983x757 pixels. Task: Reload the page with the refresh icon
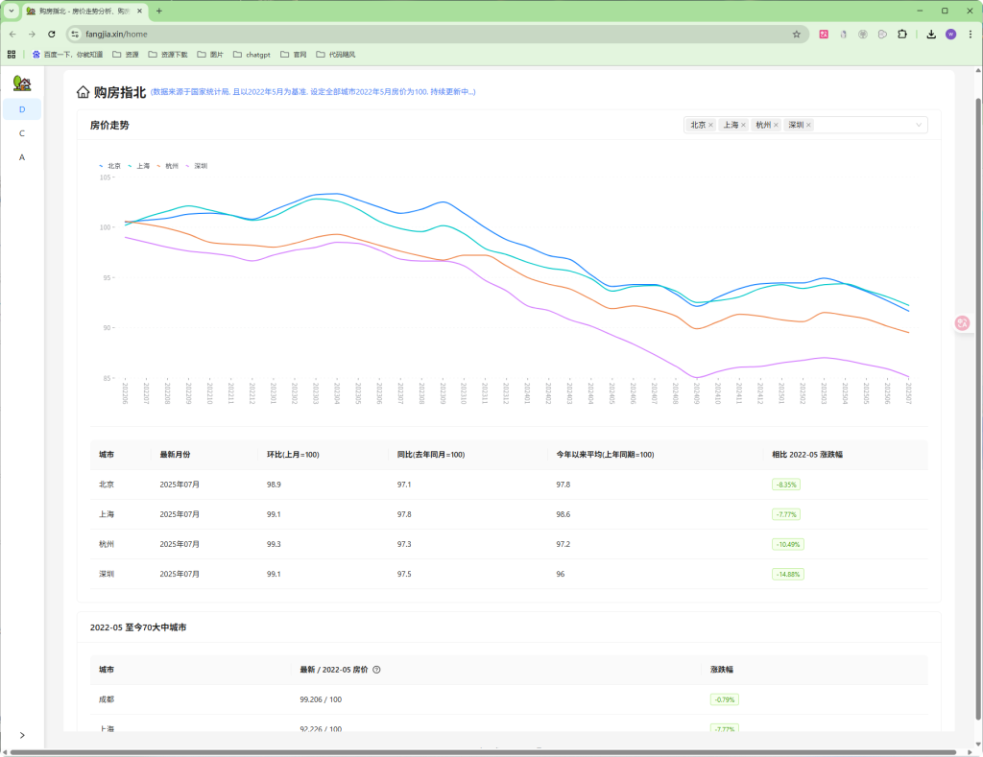click(x=52, y=34)
